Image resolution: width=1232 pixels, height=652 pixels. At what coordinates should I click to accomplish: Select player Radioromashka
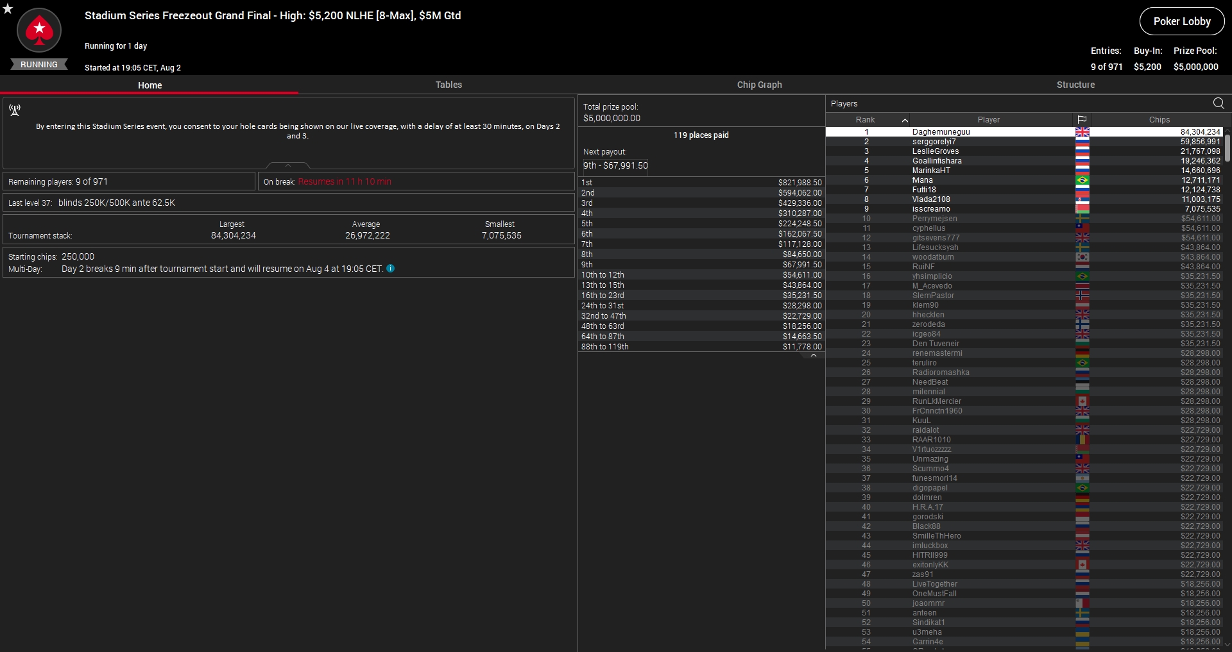tap(1024, 372)
